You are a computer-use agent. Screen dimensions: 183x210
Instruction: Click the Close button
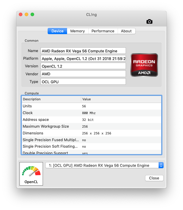(x=154, y=178)
